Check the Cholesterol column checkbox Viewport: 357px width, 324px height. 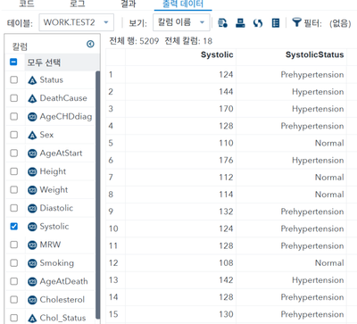pos(14,300)
